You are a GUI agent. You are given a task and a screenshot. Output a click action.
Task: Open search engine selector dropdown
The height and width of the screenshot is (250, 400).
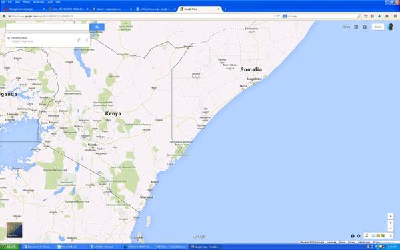[285, 16]
